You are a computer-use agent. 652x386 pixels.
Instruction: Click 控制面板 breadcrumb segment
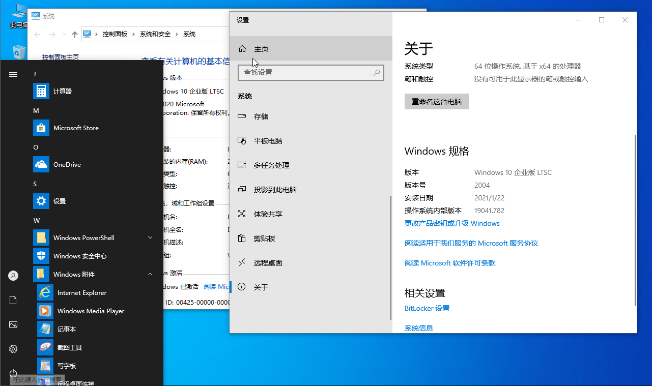pyautogui.click(x=115, y=34)
